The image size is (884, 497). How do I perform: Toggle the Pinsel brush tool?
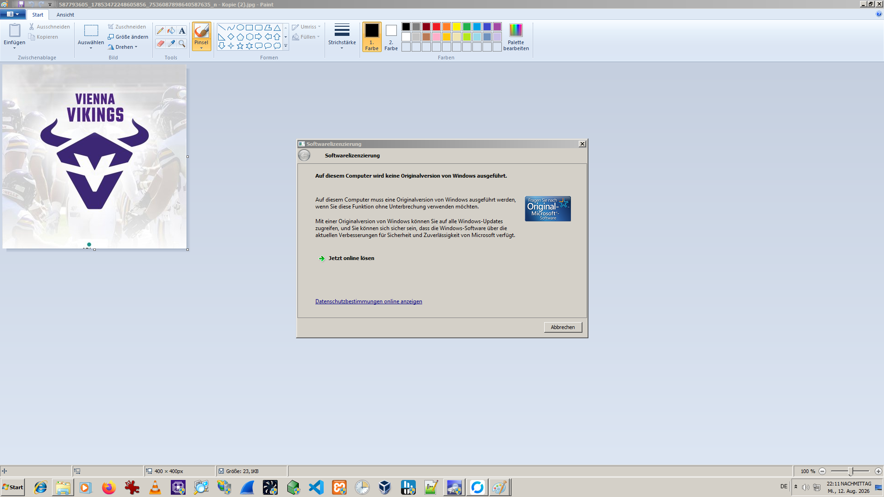click(x=201, y=31)
